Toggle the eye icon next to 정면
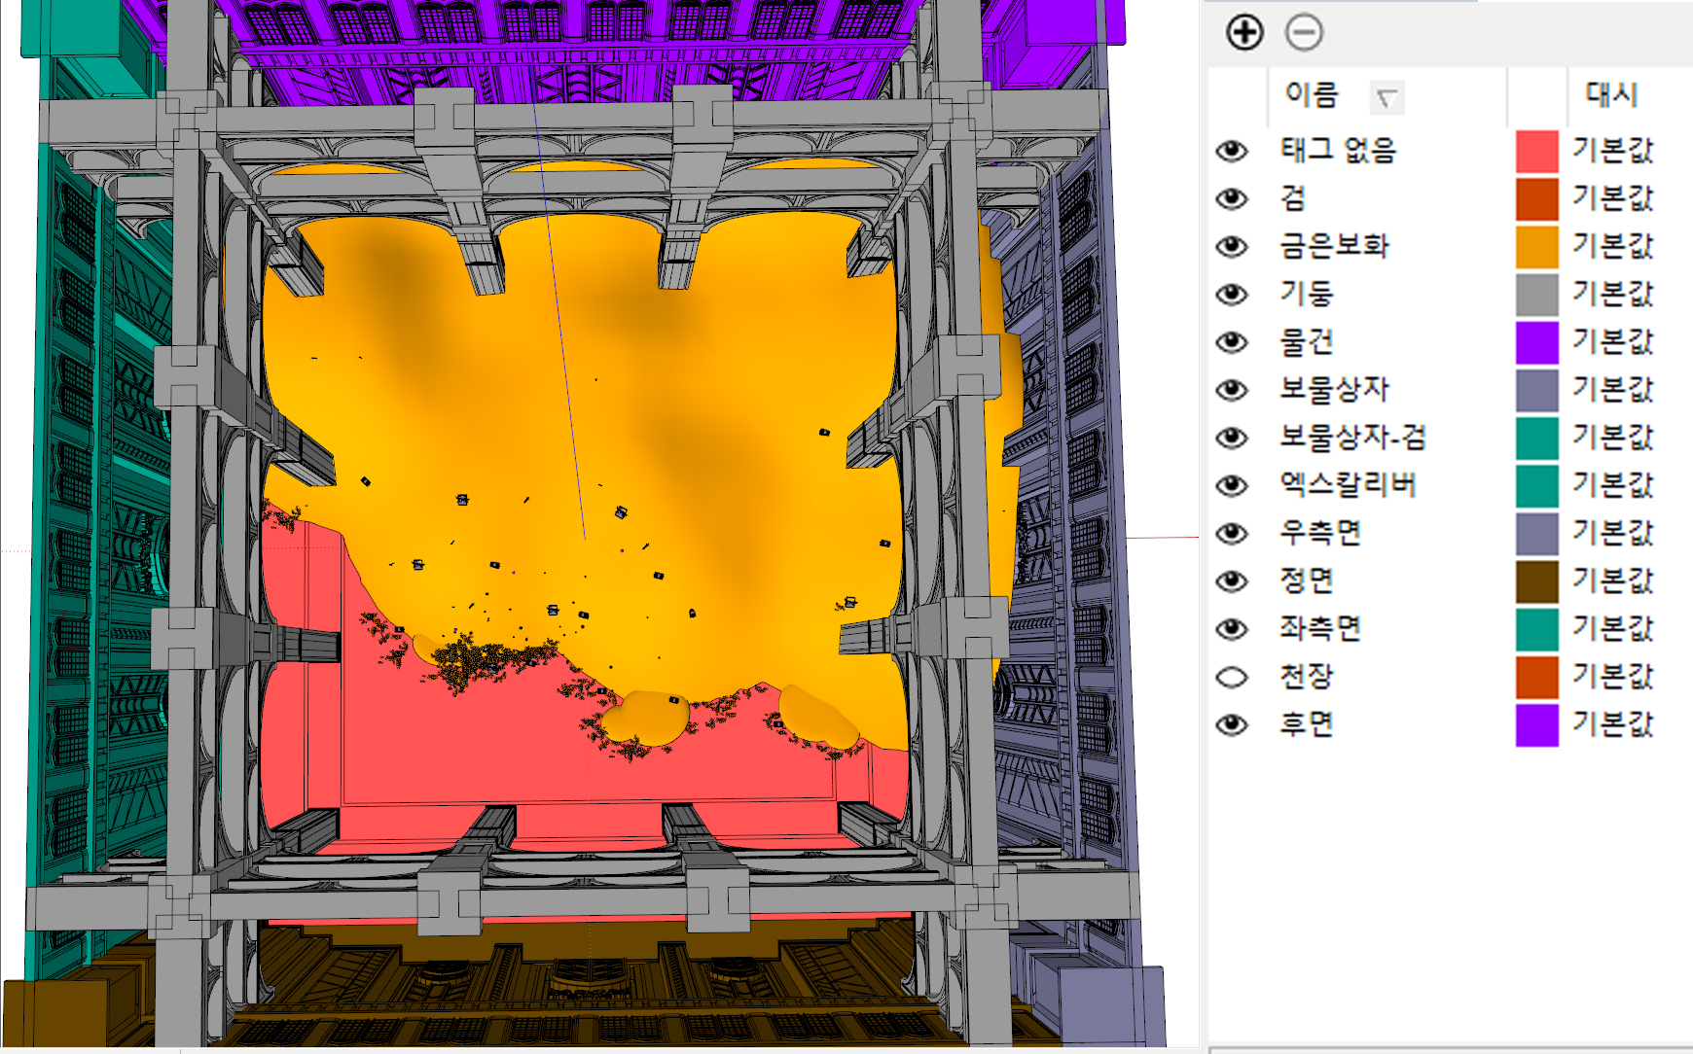Viewport: 1693px width, 1054px height. pos(1232,581)
